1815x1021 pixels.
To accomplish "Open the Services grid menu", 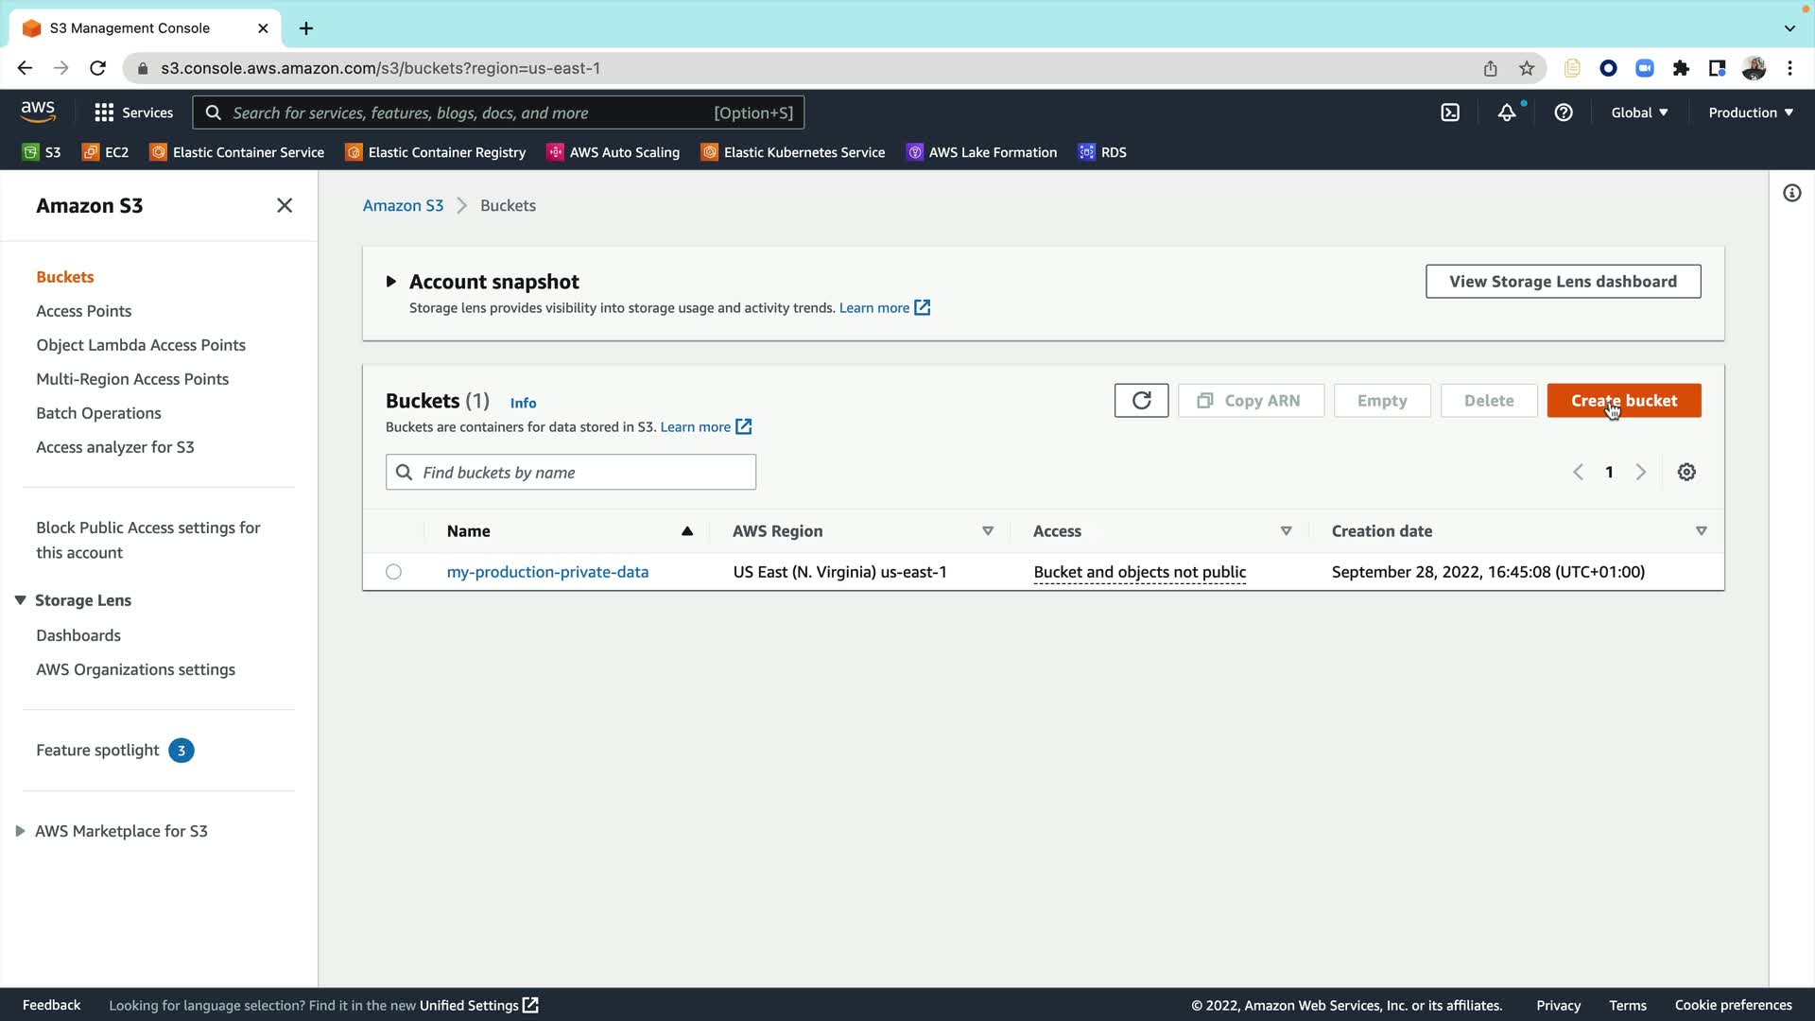I will click(x=104, y=112).
